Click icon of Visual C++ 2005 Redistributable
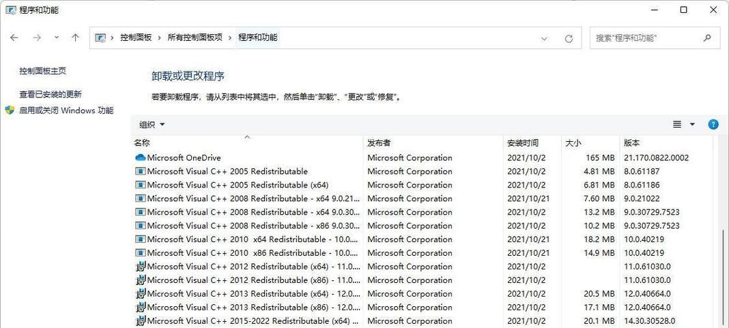 tap(141, 171)
